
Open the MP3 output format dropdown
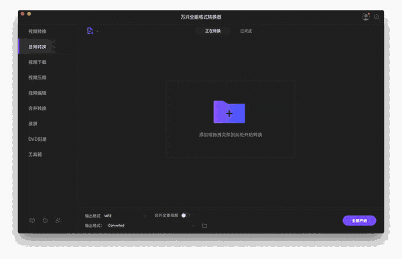point(126,216)
